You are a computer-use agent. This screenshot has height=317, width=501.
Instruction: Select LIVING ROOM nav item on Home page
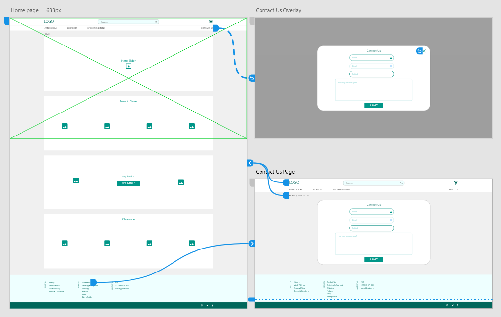click(x=50, y=28)
